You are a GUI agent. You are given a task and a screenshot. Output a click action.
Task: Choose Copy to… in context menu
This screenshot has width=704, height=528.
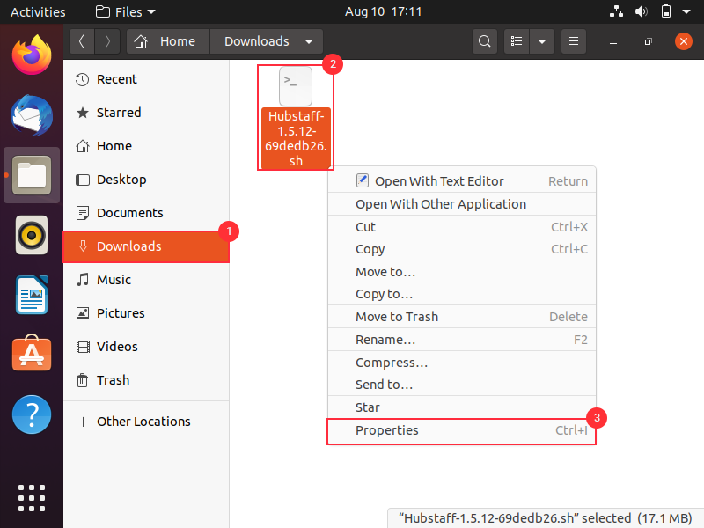tap(462, 294)
